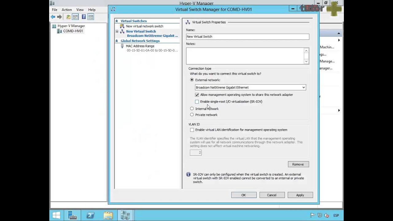Toggle Show/Hide Console Tree toolbar icon
Viewport: 393px width, 221px height.
point(75,17)
